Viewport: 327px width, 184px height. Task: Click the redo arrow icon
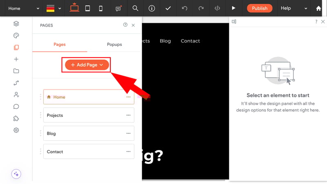[x=201, y=8]
